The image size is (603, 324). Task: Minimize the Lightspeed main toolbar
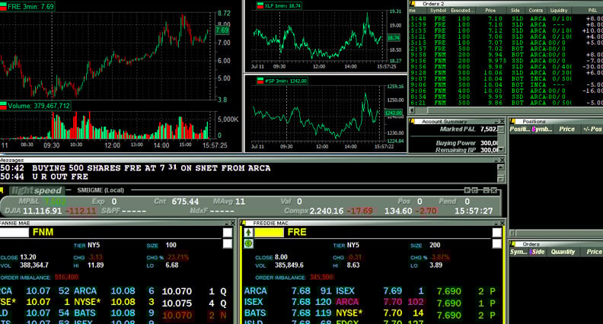(x=486, y=190)
